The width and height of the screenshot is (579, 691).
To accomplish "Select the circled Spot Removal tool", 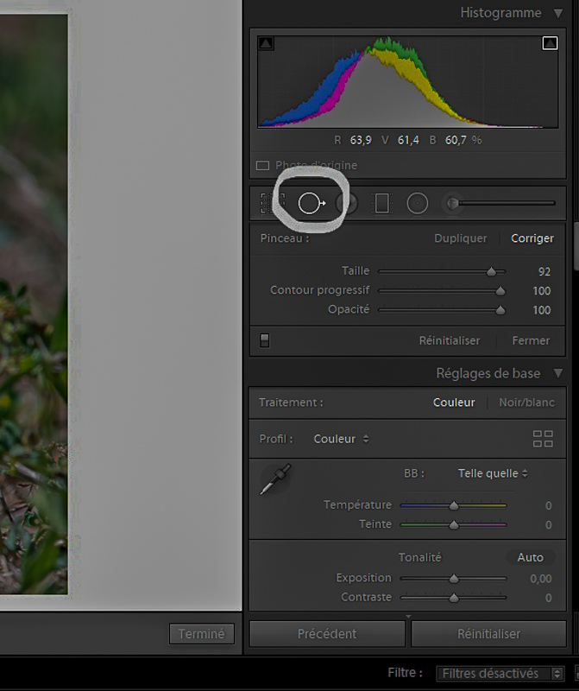I will click(x=310, y=203).
